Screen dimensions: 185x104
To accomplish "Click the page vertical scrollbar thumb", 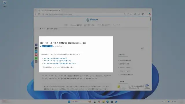I will tap(151, 19).
